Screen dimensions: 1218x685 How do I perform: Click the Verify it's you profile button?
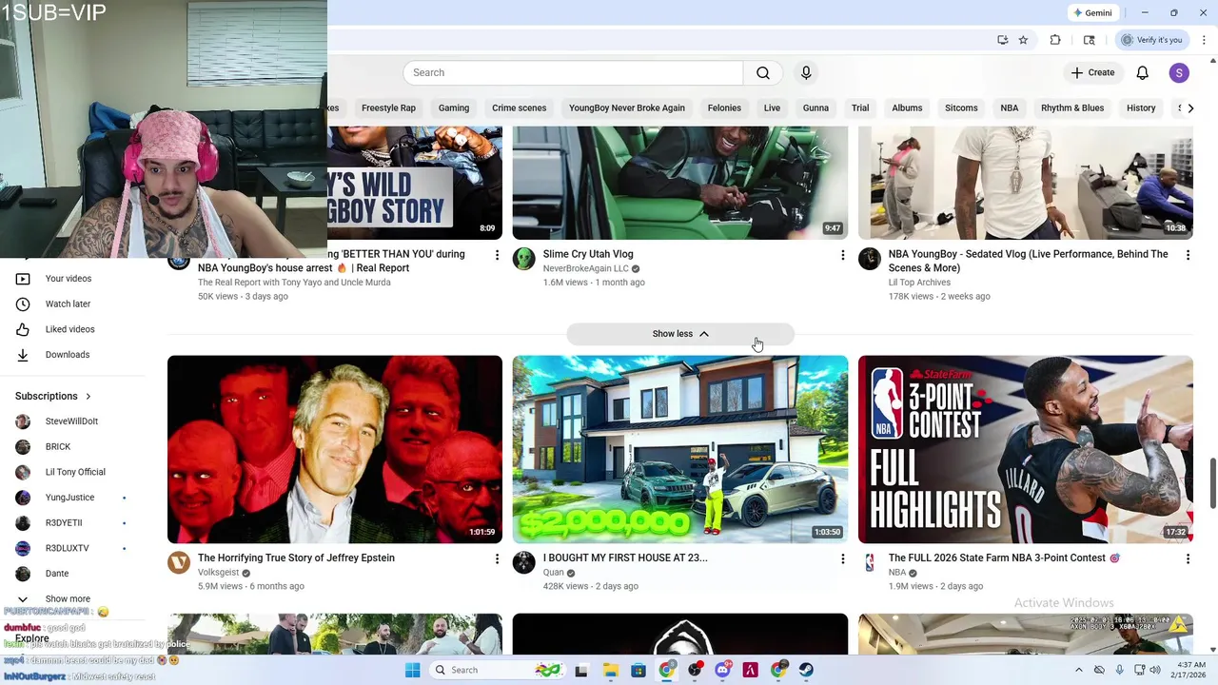(1151, 40)
